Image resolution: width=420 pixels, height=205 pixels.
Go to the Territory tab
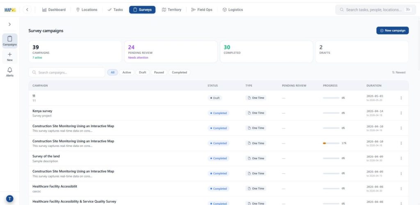(x=172, y=9)
